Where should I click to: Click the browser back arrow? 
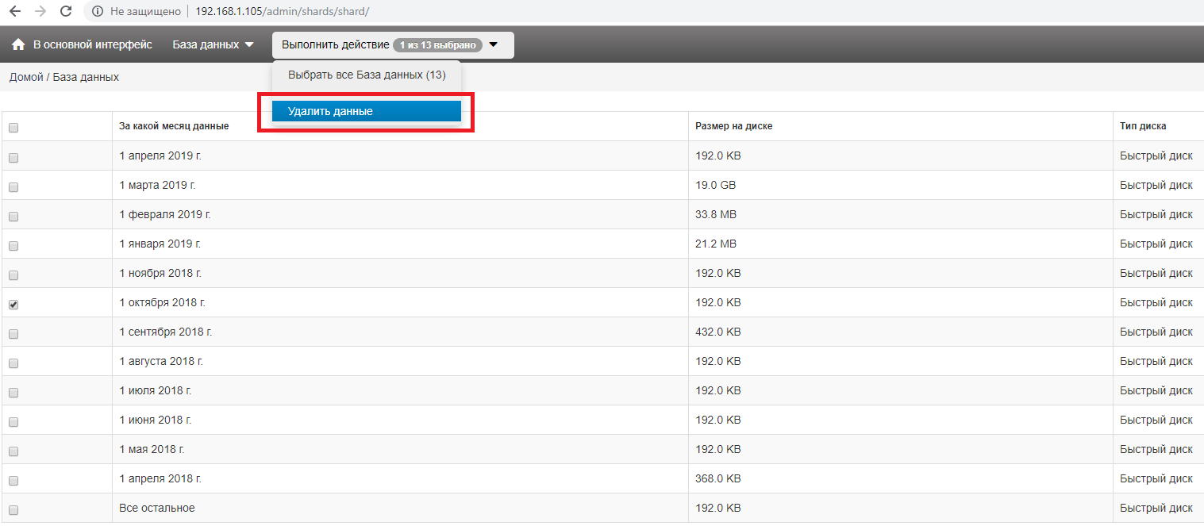click(15, 12)
